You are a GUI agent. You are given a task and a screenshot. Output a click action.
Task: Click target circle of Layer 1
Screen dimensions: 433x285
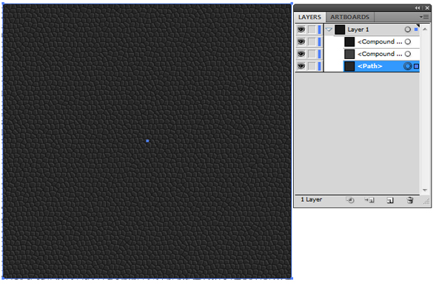pos(408,30)
